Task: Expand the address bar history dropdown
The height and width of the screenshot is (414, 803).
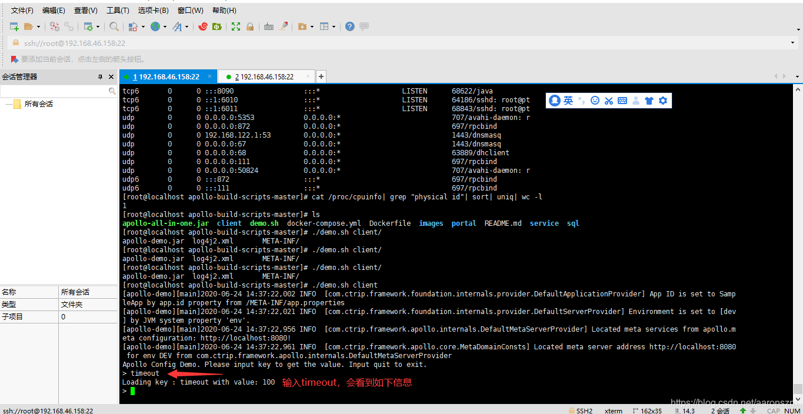Action: [x=792, y=43]
